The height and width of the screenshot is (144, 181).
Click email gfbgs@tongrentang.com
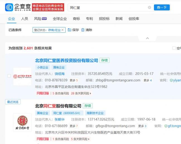[115, 126]
